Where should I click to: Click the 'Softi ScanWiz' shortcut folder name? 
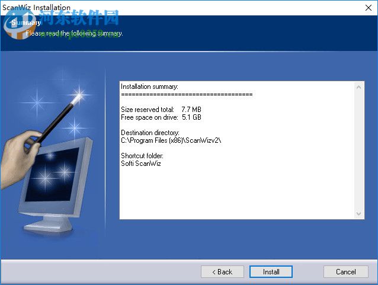[141, 164]
